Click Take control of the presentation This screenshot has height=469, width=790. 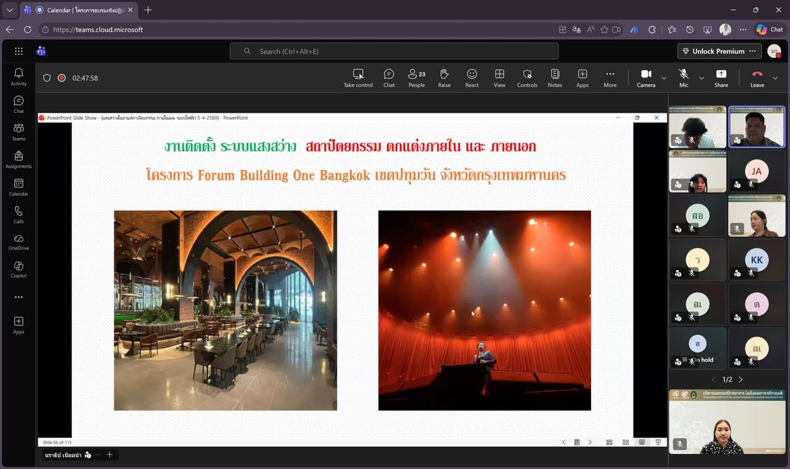click(358, 78)
